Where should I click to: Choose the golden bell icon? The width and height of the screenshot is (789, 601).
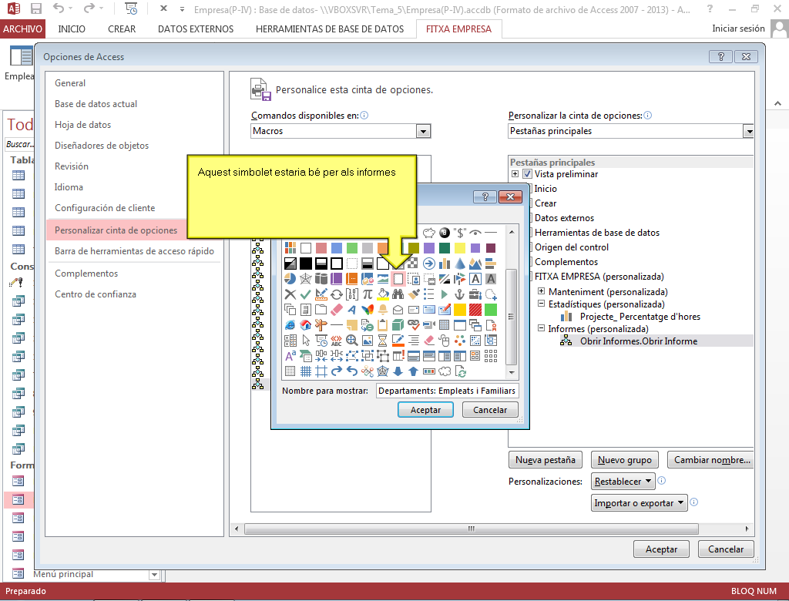click(x=383, y=310)
